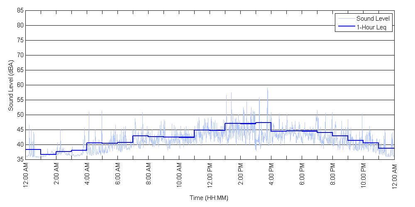
Task: Click the Sound Level legend line sample
Action: click(346, 19)
